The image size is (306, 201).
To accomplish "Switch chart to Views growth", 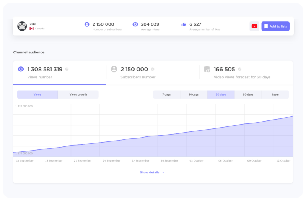I will 78,94.
